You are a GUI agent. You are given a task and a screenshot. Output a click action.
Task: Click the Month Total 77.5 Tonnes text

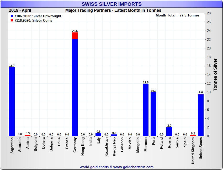pyautogui.click(x=178, y=15)
